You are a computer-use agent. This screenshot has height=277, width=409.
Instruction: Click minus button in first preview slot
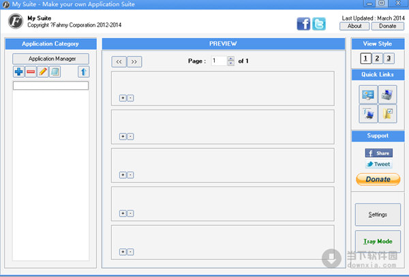tap(130, 98)
